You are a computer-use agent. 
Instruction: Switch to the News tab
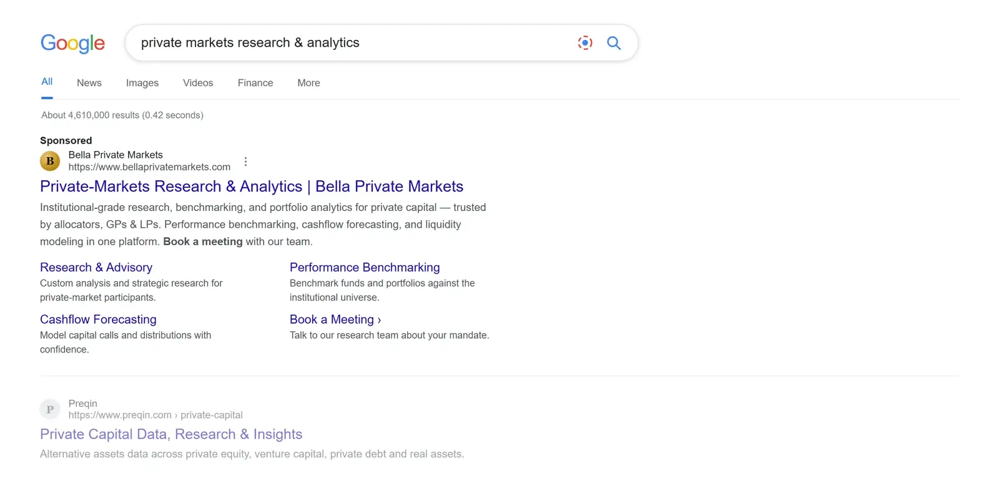(89, 83)
